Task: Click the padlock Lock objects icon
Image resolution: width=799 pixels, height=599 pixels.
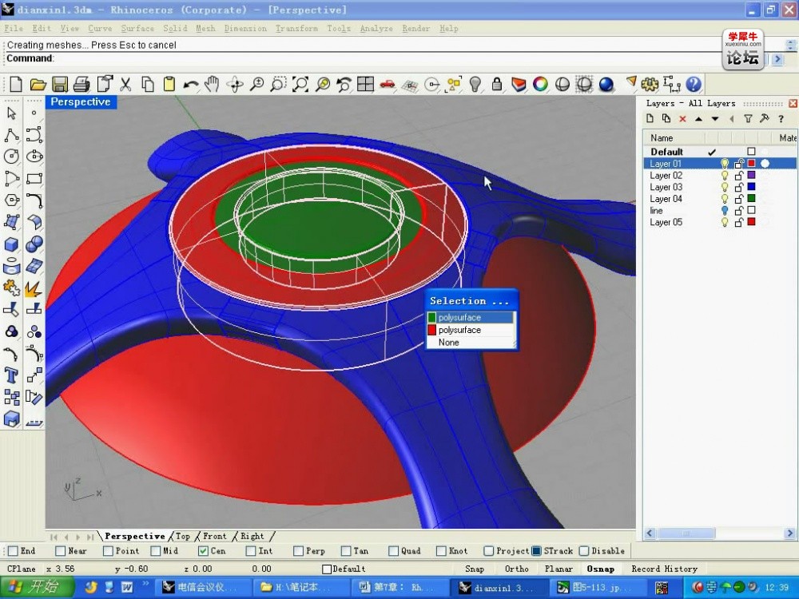Action: point(497,84)
